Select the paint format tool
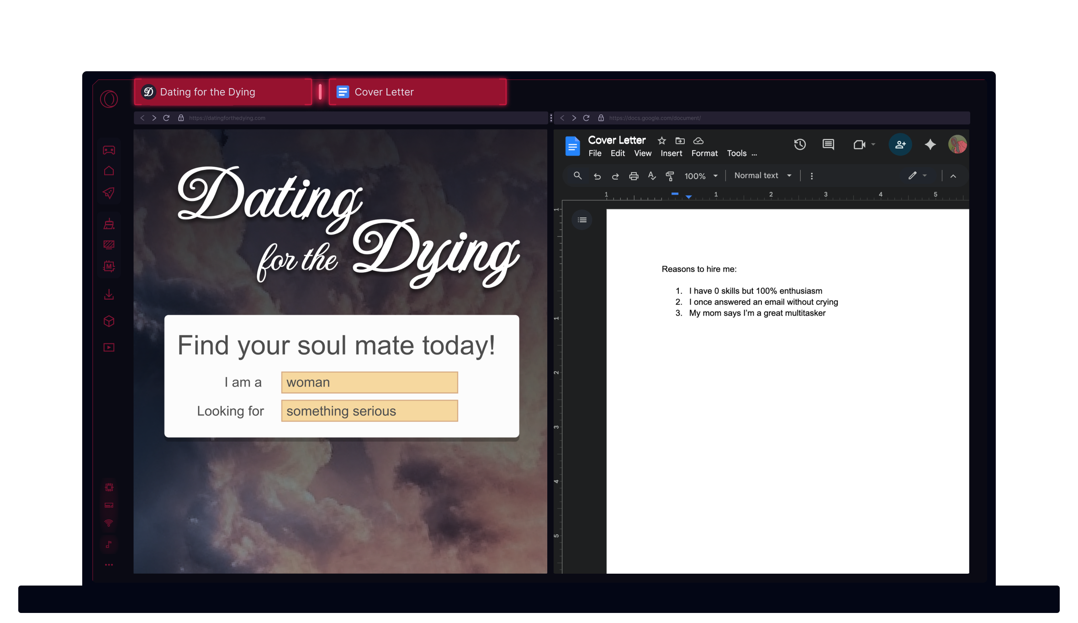The height and width of the screenshot is (623, 1078). click(x=670, y=175)
